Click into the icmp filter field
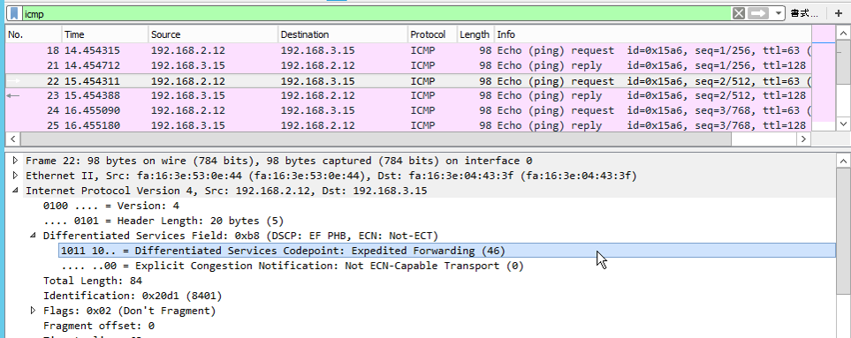 click(376, 13)
